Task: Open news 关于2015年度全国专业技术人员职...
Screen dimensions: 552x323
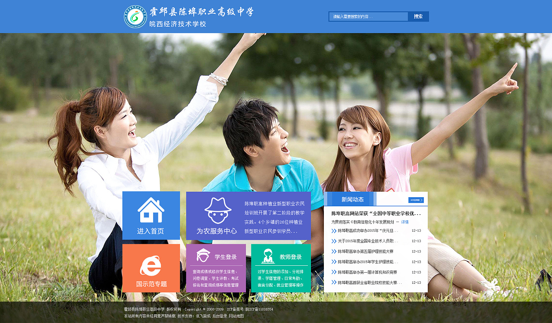Action: click(x=368, y=241)
